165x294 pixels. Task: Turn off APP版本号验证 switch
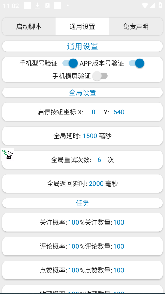click(x=137, y=63)
